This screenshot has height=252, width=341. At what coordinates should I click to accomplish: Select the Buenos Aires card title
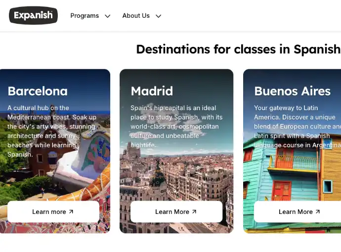pos(292,91)
